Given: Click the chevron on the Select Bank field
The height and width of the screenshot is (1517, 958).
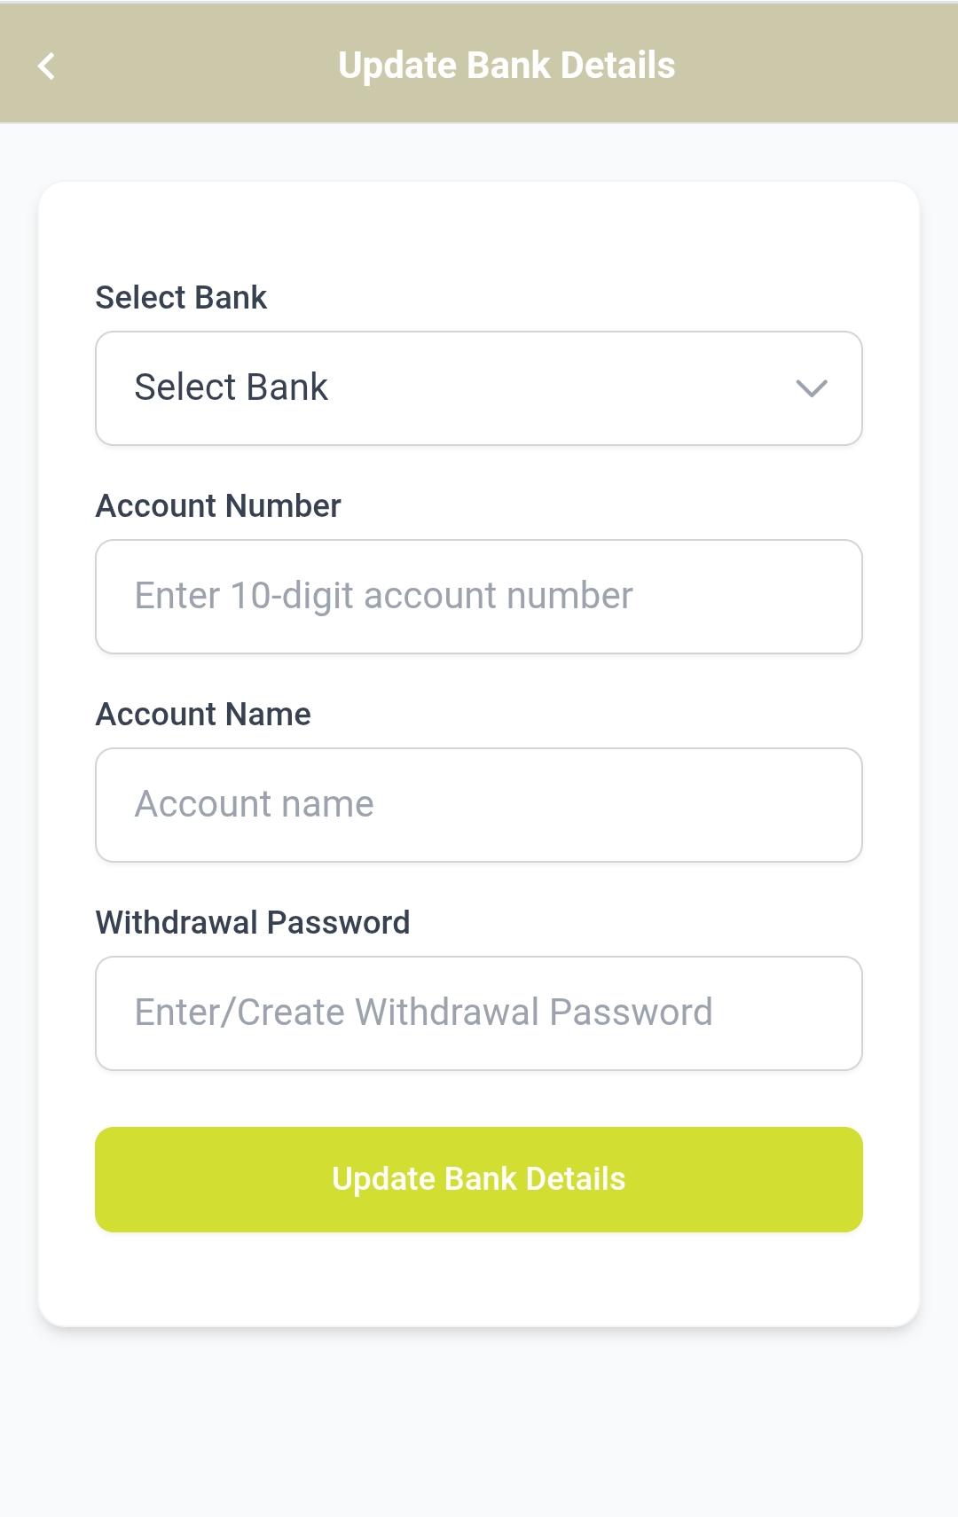Looking at the screenshot, I should click(810, 387).
